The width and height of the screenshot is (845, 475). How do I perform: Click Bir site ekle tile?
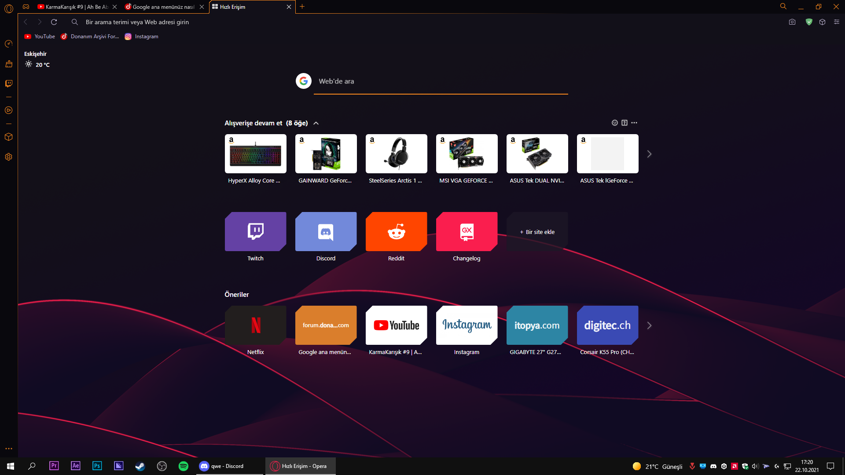coord(537,232)
